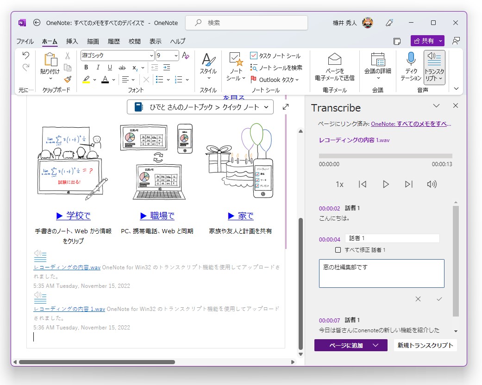
Task: Open 会議の詳細 in the ribbon
Action: [378, 65]
